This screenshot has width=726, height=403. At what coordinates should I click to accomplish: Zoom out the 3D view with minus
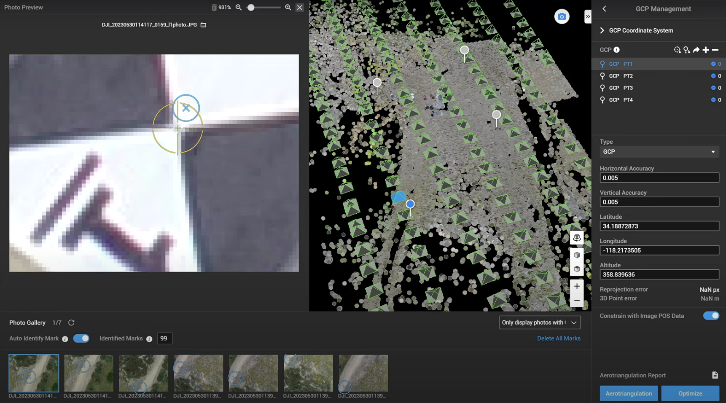577,300
